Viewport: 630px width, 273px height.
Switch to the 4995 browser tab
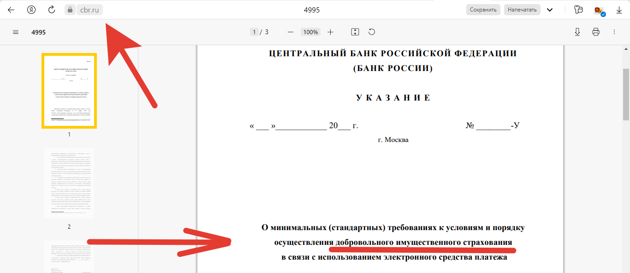[312, 9]
